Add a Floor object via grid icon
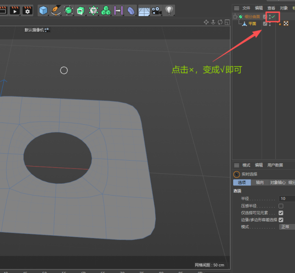This screenshot has height=273, width=295. [x=144, y=11]
